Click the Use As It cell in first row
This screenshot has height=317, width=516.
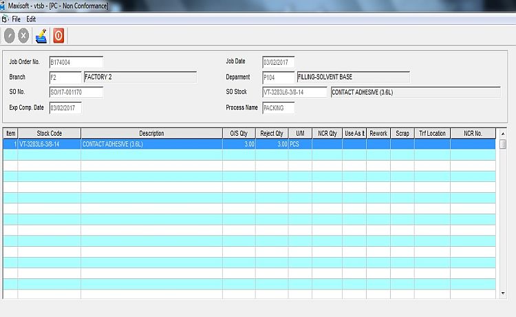click(x=354, y=145)
